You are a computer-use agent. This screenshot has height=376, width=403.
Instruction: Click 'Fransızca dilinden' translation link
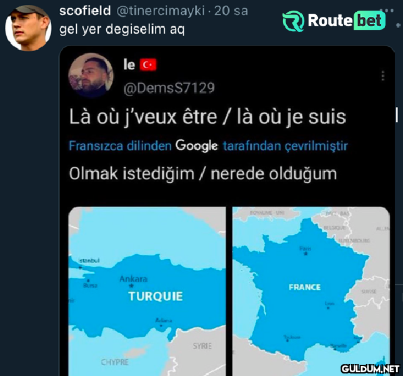(x=120, y=146)
